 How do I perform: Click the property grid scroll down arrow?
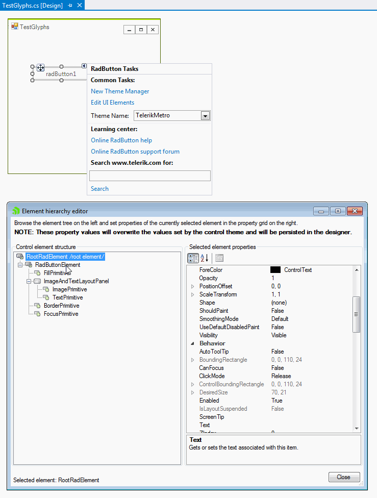[357, 429]
